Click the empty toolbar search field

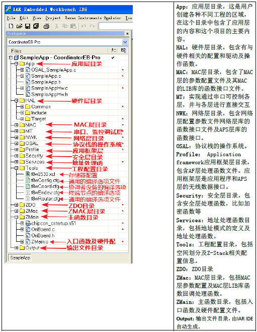coord(116,26)
